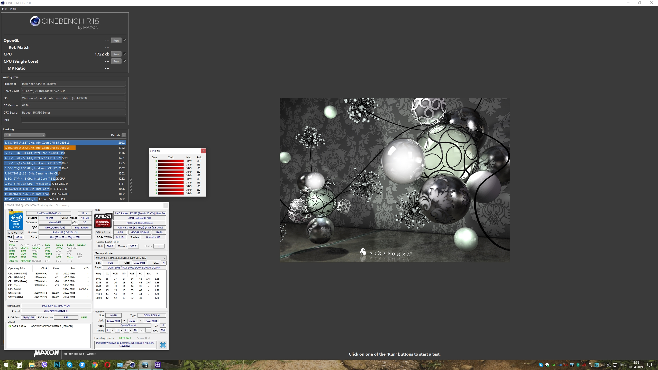This screenshot has width=658, height=370.
Task: Click Details arrow icon in Ranking
Action: (x=124, y=135)
